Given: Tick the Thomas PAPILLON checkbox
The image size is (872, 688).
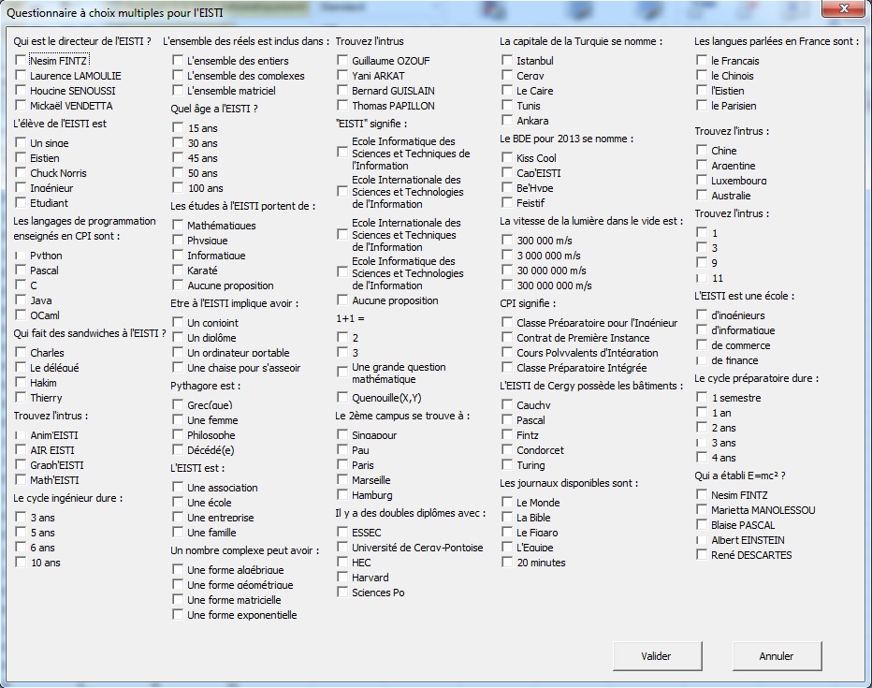Looking at the screenshot, I should click(x=342, y=106).
